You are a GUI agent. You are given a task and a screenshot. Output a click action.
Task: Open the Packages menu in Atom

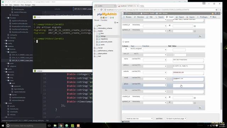[28, 5]
